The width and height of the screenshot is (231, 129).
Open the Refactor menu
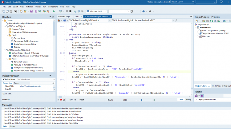[x=30, y=7]
